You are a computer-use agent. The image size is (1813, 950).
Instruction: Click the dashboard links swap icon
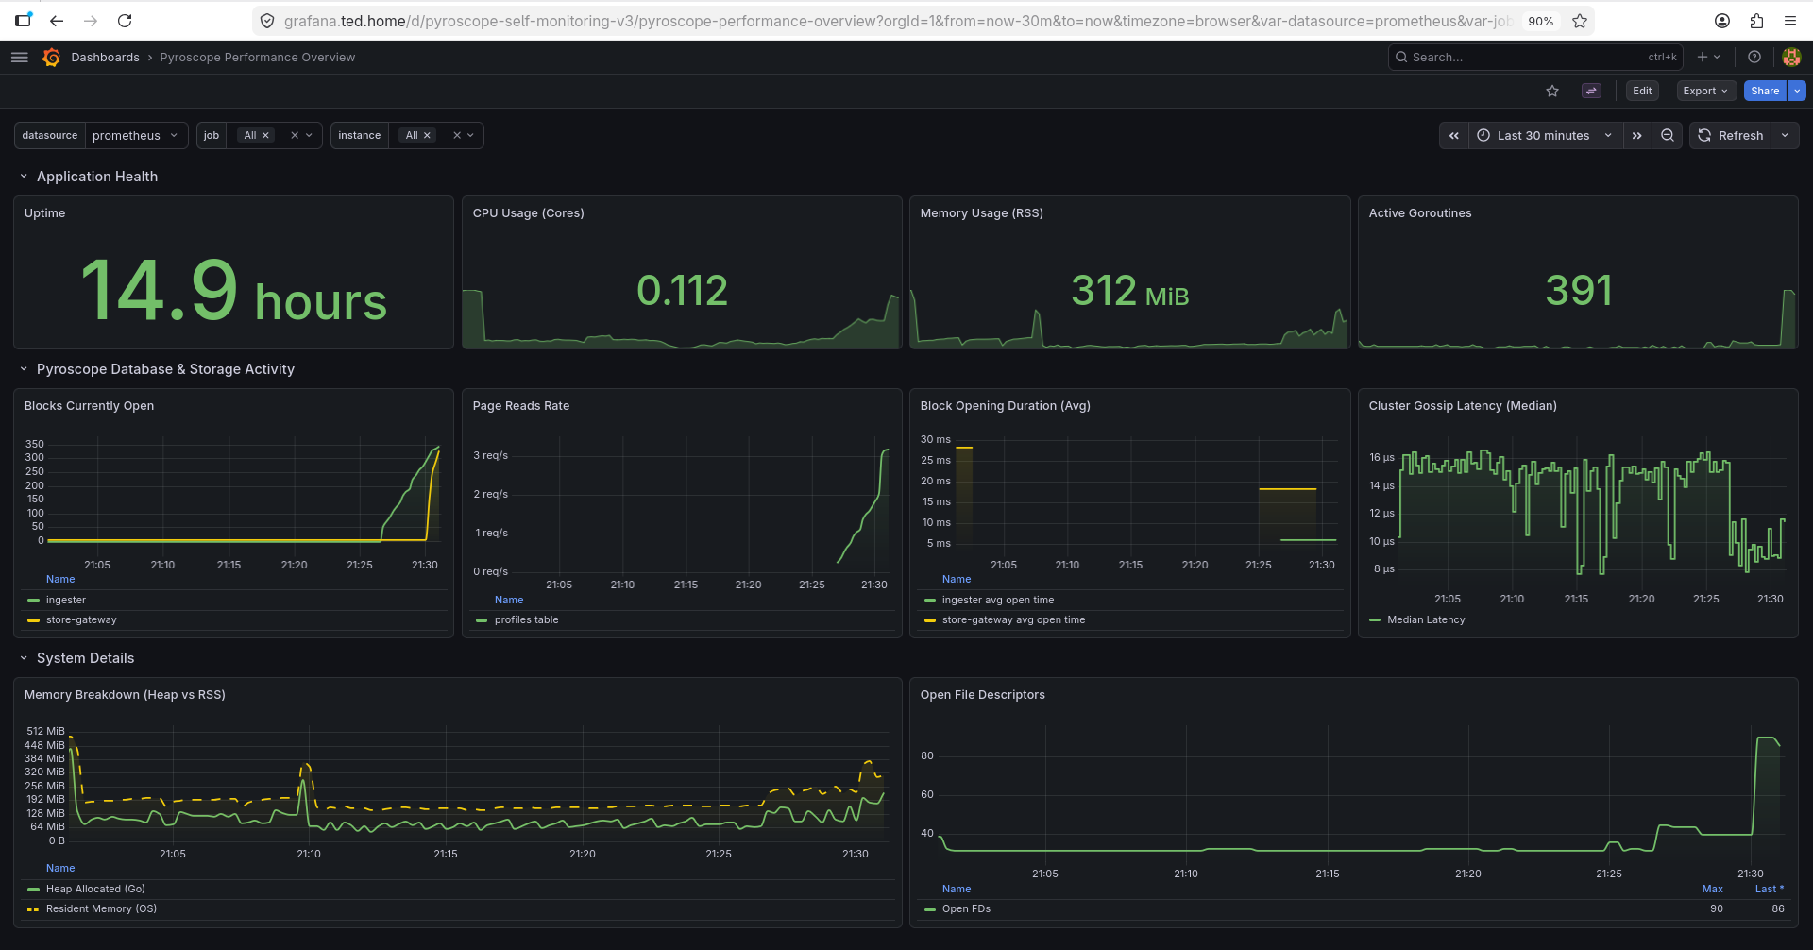(1592, 92)
